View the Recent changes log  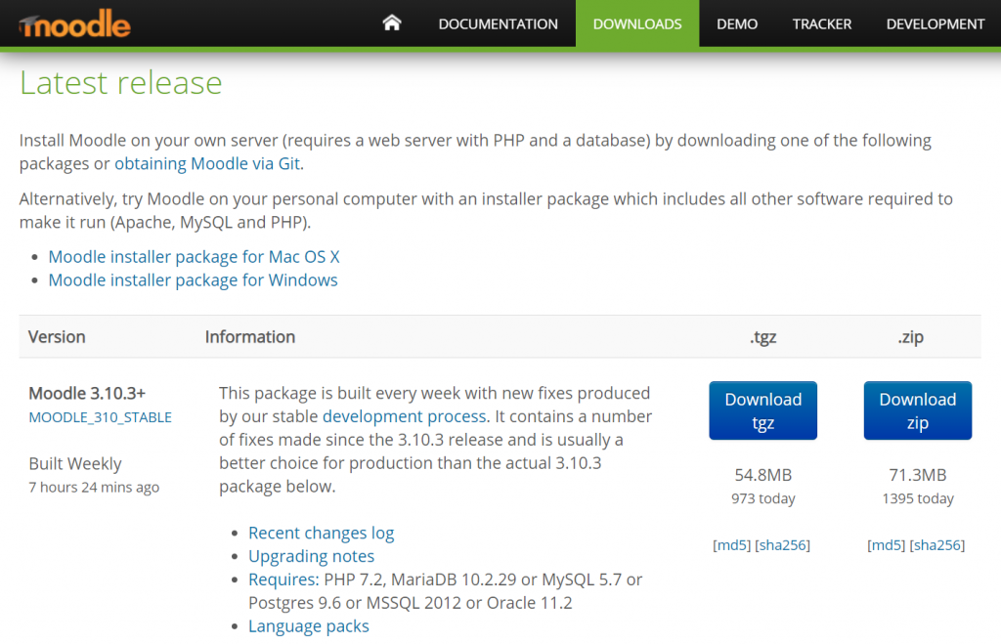tap(321, 533)
